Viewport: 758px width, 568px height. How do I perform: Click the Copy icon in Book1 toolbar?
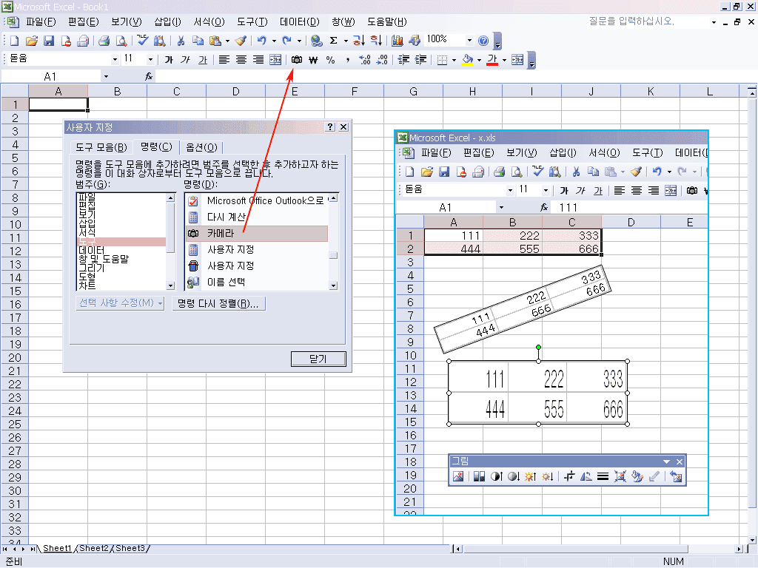(198, 41)
